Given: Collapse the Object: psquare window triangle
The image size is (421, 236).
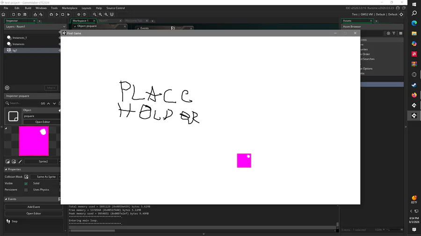Looking at the screenshot, I should click(x=75, y=26).
